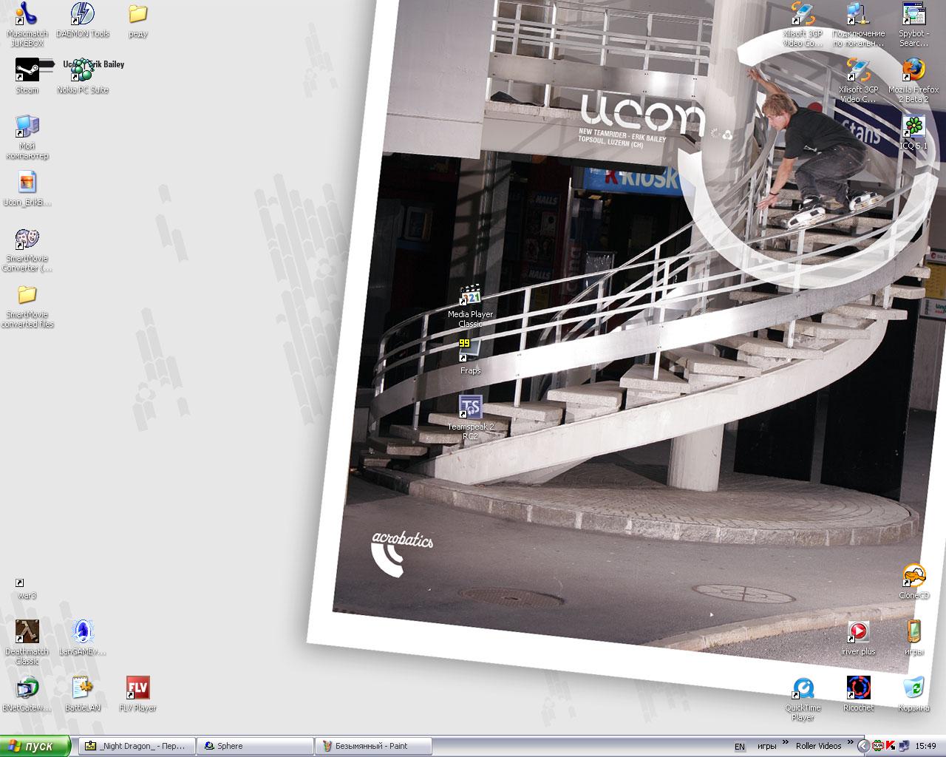Screen dimensions: 946x757
Task: Select the CloneCD desktop icon
Action: [x=913, y=577]
